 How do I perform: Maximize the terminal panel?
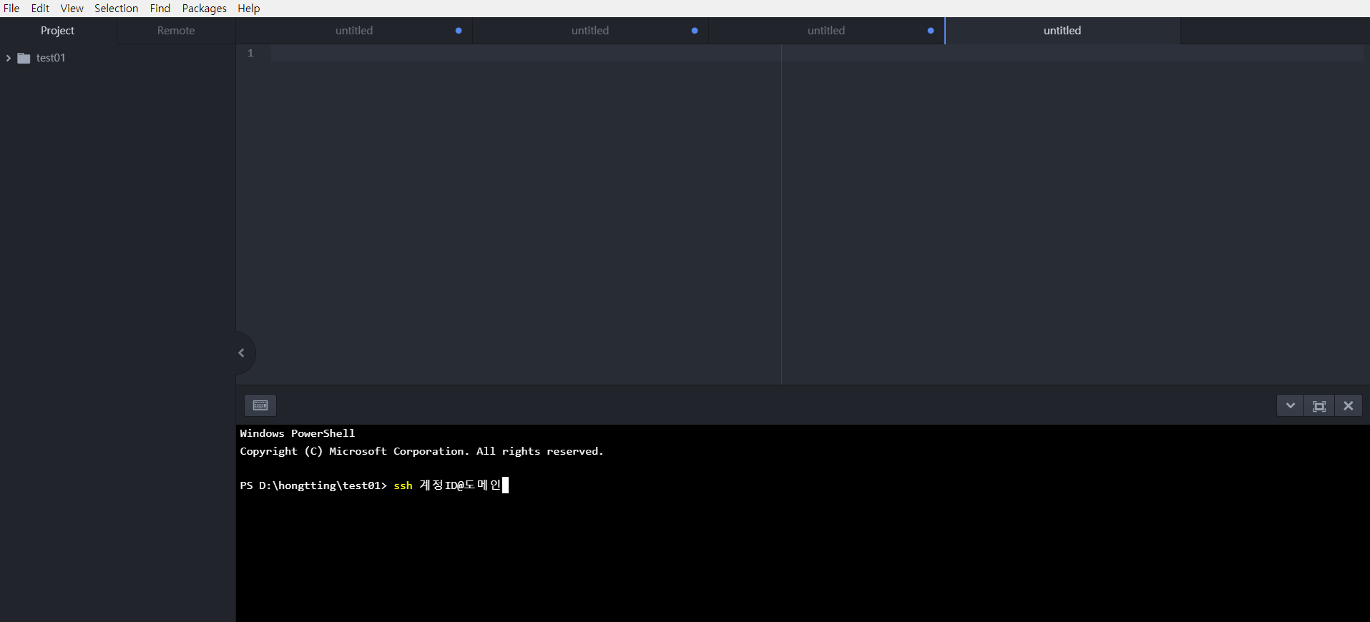(1319, 405)
